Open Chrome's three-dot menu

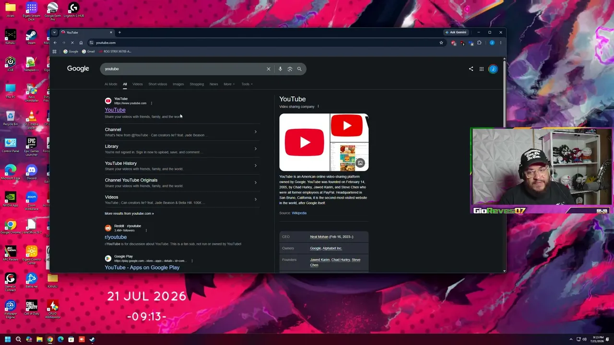[x=501, y=43]
